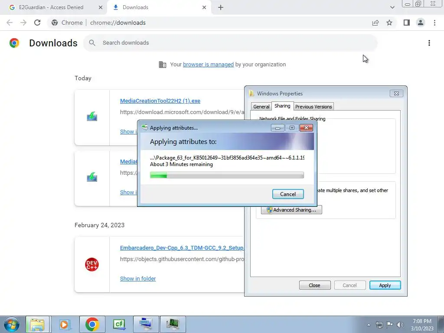Click the taskbar clock showing 7:08 PM
This screenshot has width=444, height=333.
(422, 325)
